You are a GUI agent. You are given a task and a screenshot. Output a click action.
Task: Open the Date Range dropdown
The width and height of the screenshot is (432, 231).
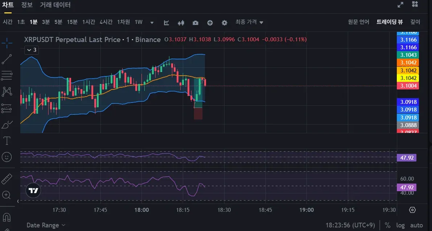tap(46, 225)
